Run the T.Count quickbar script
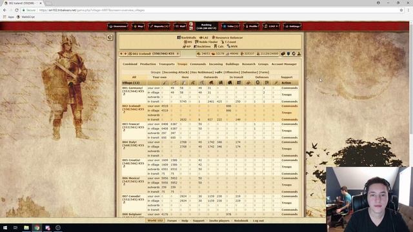This screenshot has width=413, height=232. (x=228, y=42)
